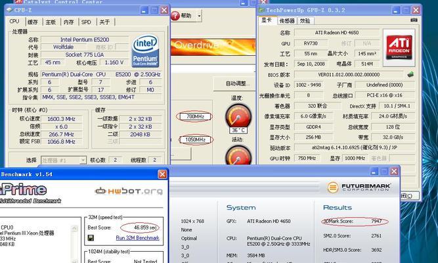Click the GDDR4 memory type value
This screenshot has width=438, height=263.
click(313, 127)
